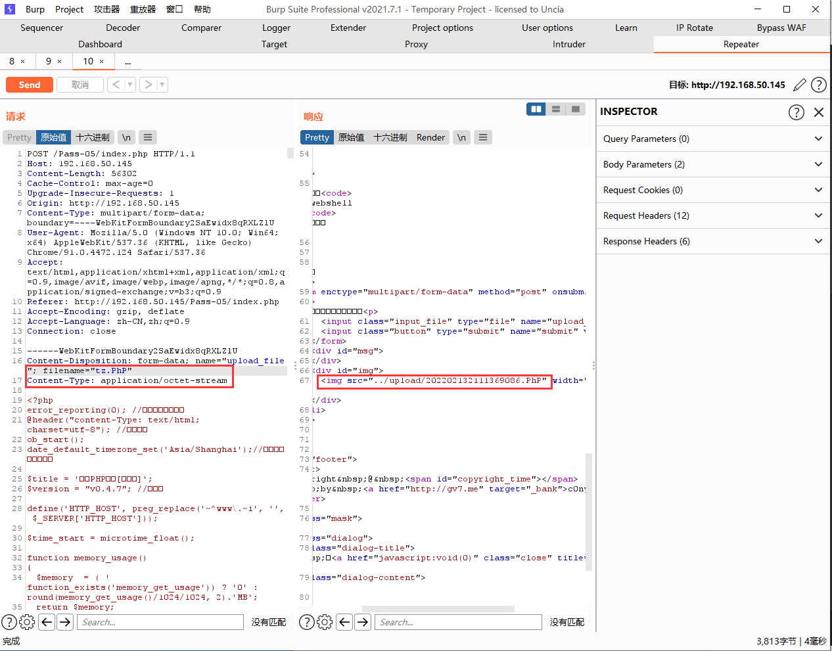Switch request view to Pretty
The width and height of the screenshot is (832, 651).
[19, 137]
